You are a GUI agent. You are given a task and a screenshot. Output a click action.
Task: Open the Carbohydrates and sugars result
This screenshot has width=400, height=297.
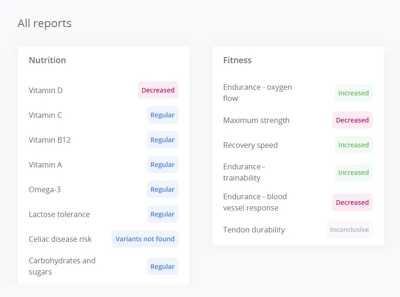click(162, 266)
